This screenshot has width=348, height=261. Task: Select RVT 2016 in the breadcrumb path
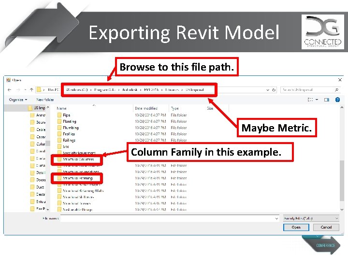[x=151, y=90]
